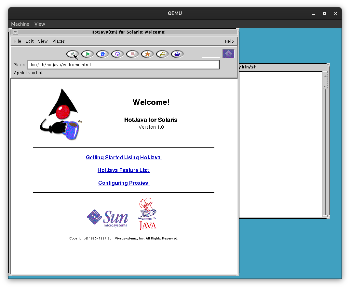Open the Hotlist star button
Screen dimensions: 350x288
(147, 54)
